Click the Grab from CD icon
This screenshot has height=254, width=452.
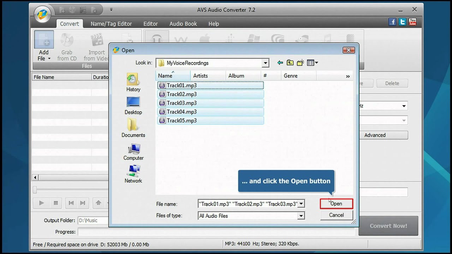point(67,40)
